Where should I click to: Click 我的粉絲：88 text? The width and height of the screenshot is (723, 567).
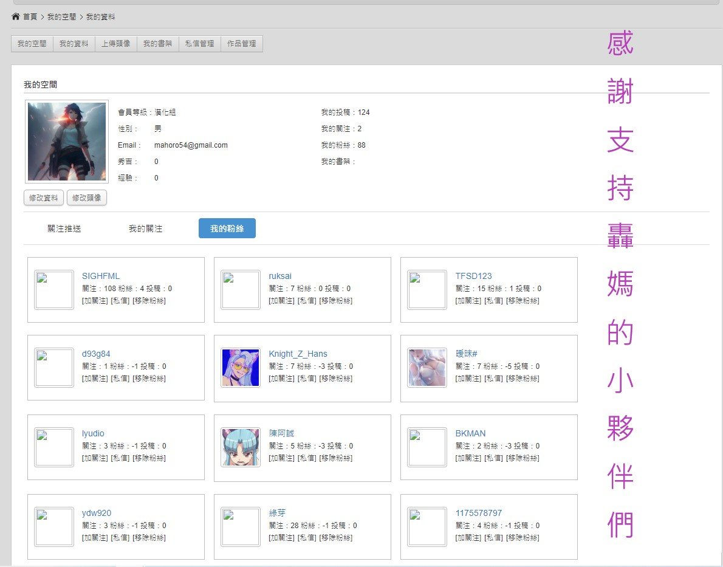tap(343, 145)
